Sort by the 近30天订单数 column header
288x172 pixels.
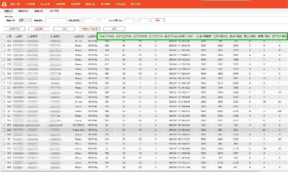click(124, 36)
